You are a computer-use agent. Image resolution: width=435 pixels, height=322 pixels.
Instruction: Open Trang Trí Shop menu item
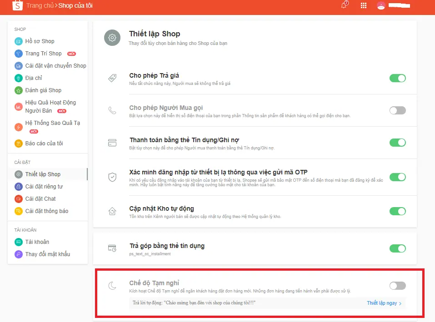click(x=43, y=54)
